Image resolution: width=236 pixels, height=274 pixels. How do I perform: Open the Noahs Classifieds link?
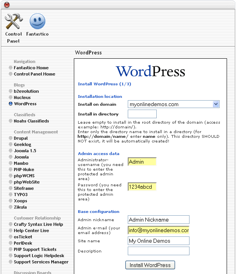tap(31, 121)
